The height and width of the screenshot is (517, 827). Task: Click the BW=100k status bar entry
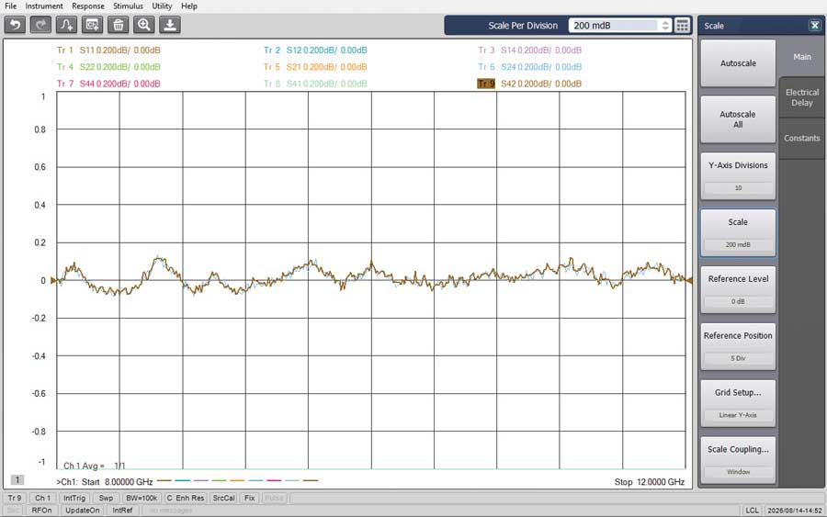(x=142, y=498)
